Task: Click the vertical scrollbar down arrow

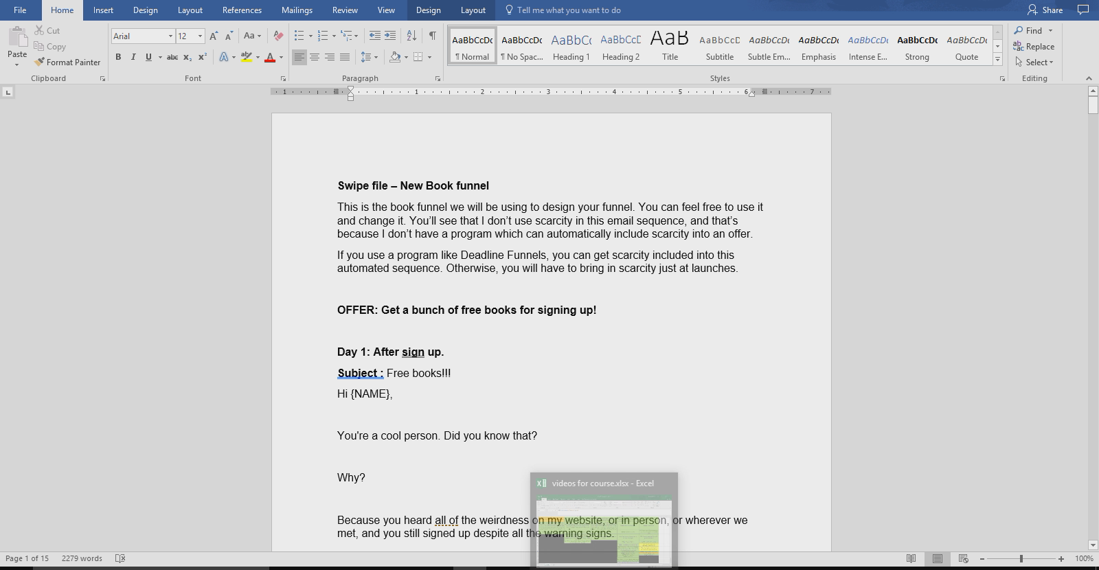Action: pos(1093,545)
